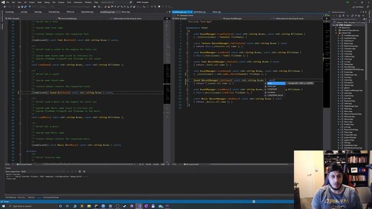Viewport: 372px width, 209px height.
Task: Open File Explorer from the taskbar
Action: click(x=89, y=207)
